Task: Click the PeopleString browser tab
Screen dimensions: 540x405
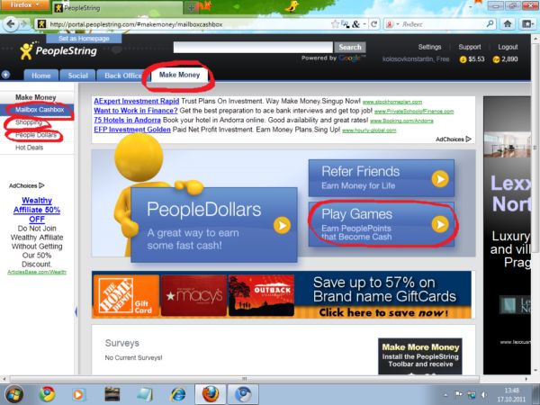Action: click(x=117, y=8)
